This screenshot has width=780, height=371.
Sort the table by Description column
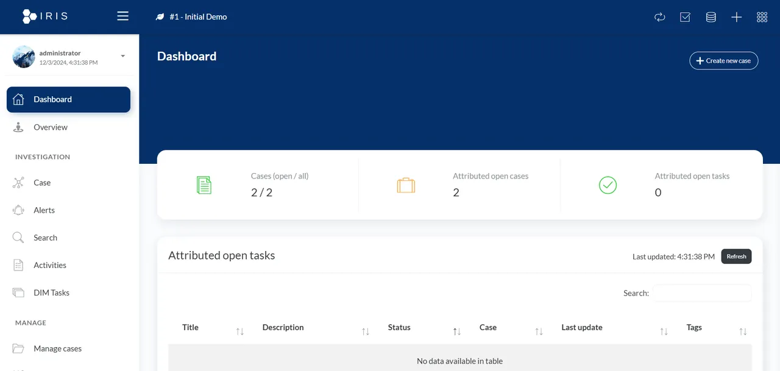coord(311,328)
